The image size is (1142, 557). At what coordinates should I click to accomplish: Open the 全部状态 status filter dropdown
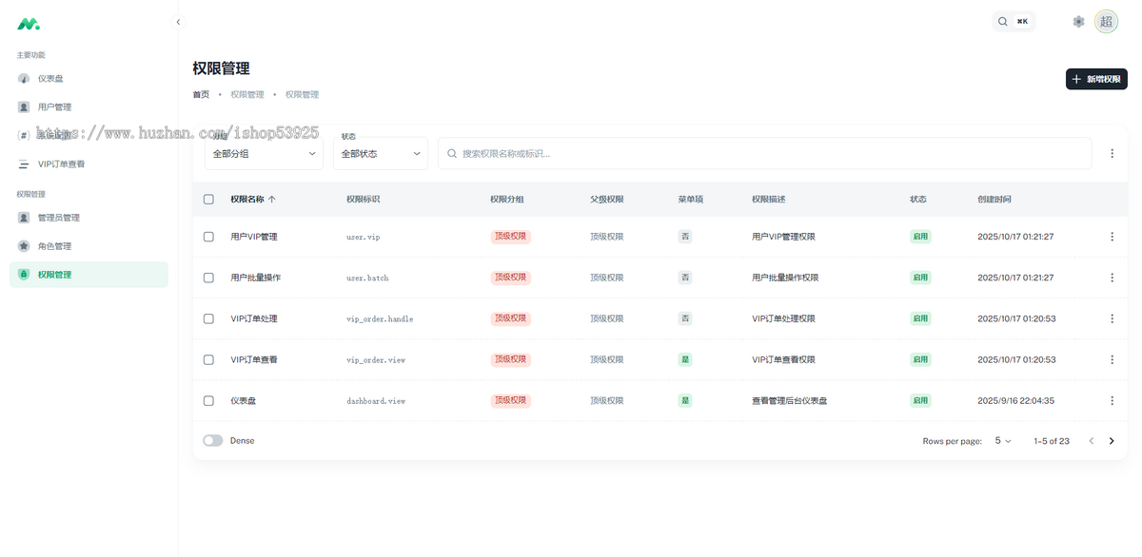coord(381,153)
